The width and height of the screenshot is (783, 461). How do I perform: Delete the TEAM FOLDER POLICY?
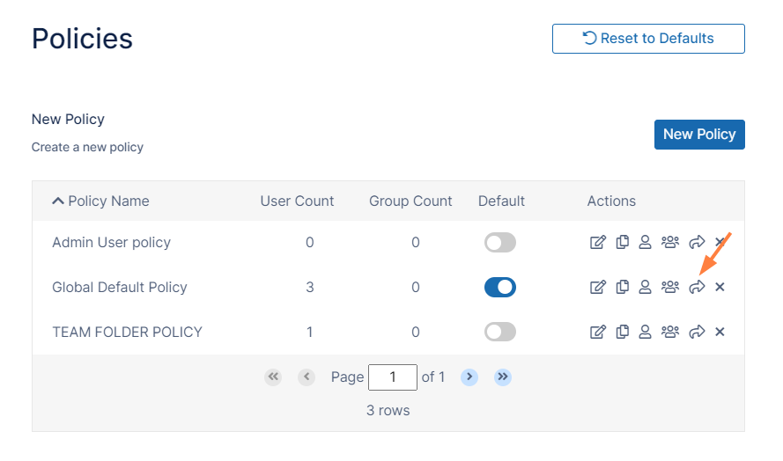tap(720, 332)
